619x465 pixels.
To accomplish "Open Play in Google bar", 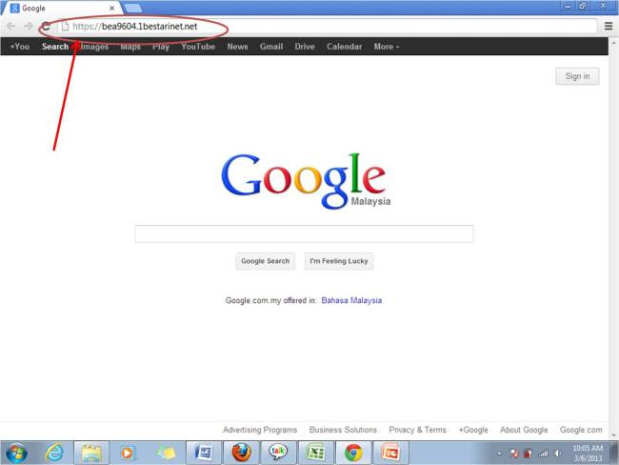I will tap(161, 47).
